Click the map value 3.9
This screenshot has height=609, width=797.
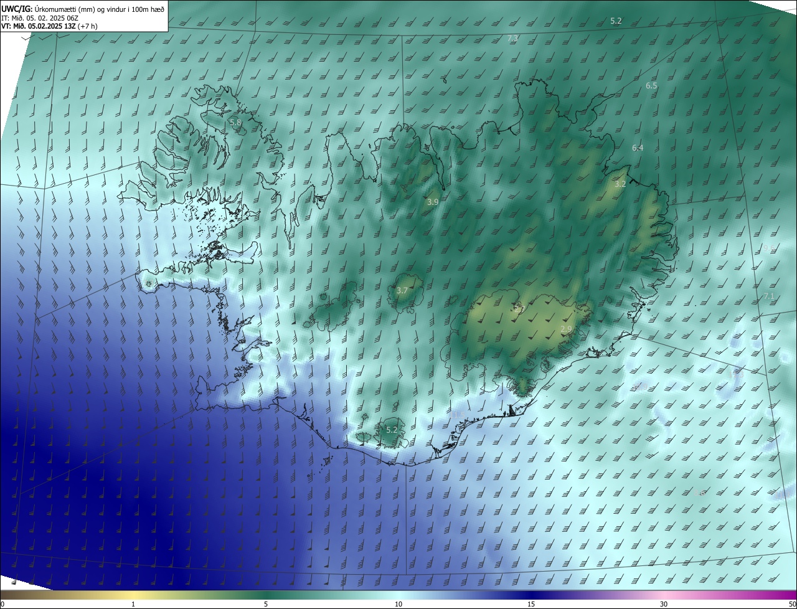(433, 202)
